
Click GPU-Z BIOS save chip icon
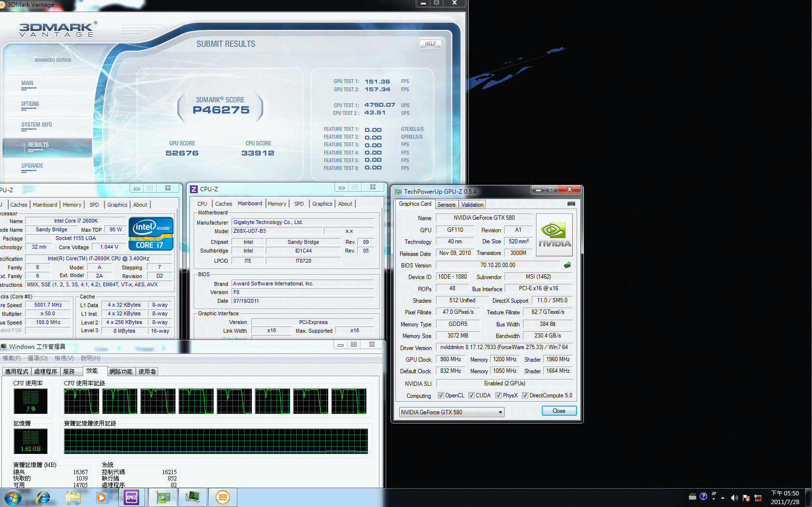(x=567, y=265)
